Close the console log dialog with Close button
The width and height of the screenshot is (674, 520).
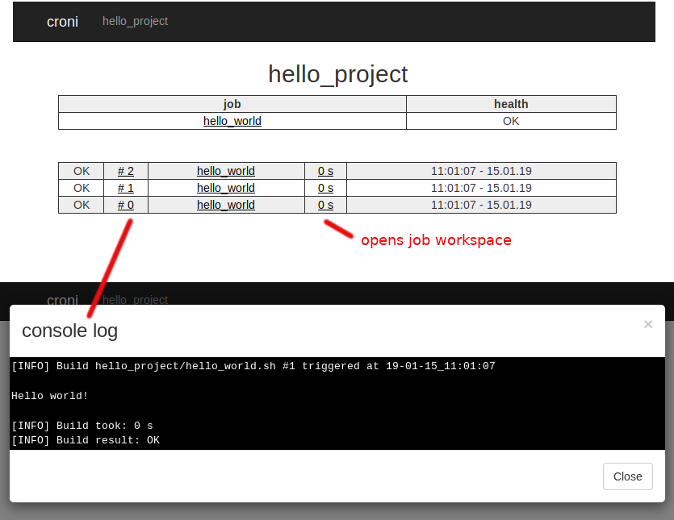(x=627, y=476)
